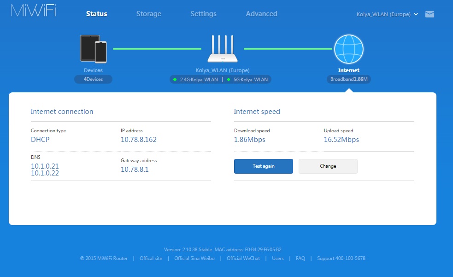Click the Change button
The height and width of the screenshot is (277, 453).
point(328,166)
